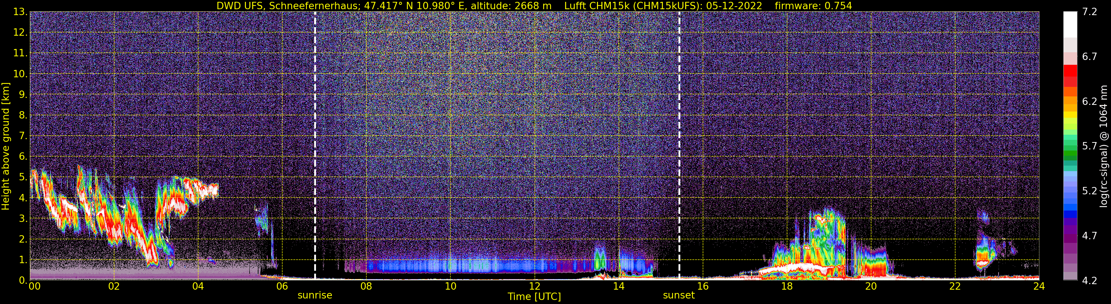Click the height axis tick label 0.

(23, 280)
